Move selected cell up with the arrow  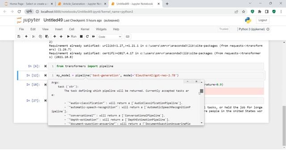(x=55, y=36)
